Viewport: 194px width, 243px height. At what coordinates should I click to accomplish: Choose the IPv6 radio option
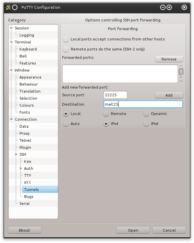tap(146, 124)
